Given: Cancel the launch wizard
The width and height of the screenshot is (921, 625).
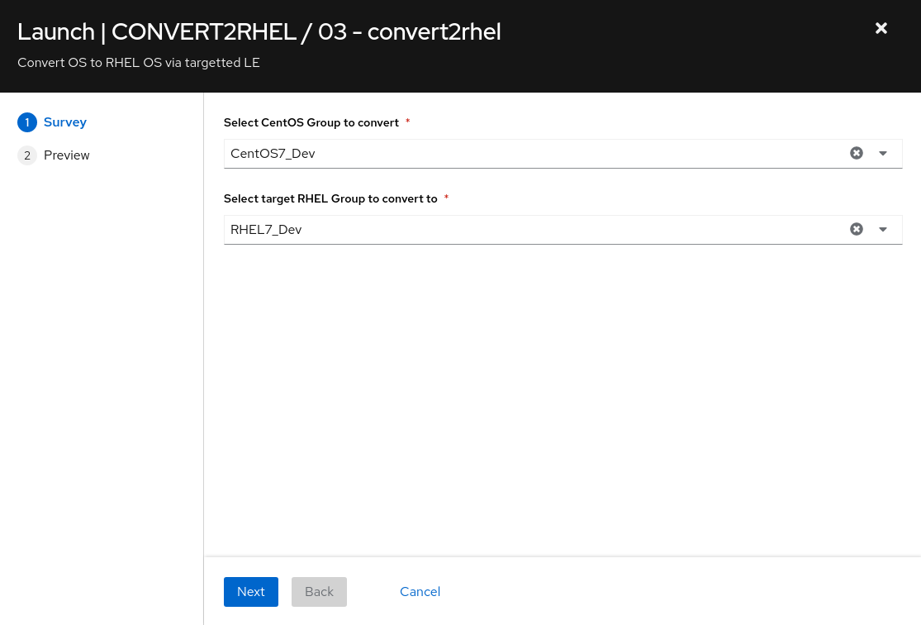Looking at the screenshot, I should [x=420, y=591].
